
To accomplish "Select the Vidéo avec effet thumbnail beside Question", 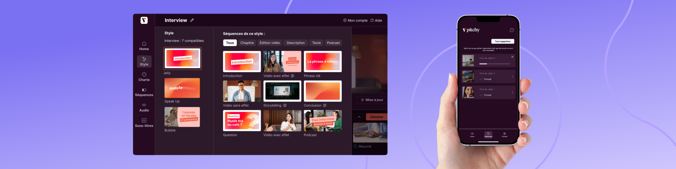I will [x=282, y=120].
